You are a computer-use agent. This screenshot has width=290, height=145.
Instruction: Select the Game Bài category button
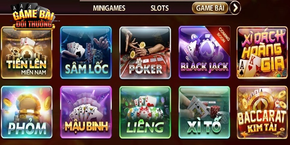coord(210,8)
